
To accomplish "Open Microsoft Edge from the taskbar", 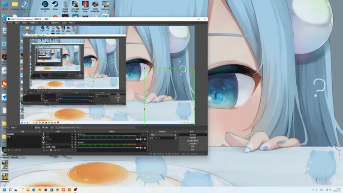I will 34,190.
